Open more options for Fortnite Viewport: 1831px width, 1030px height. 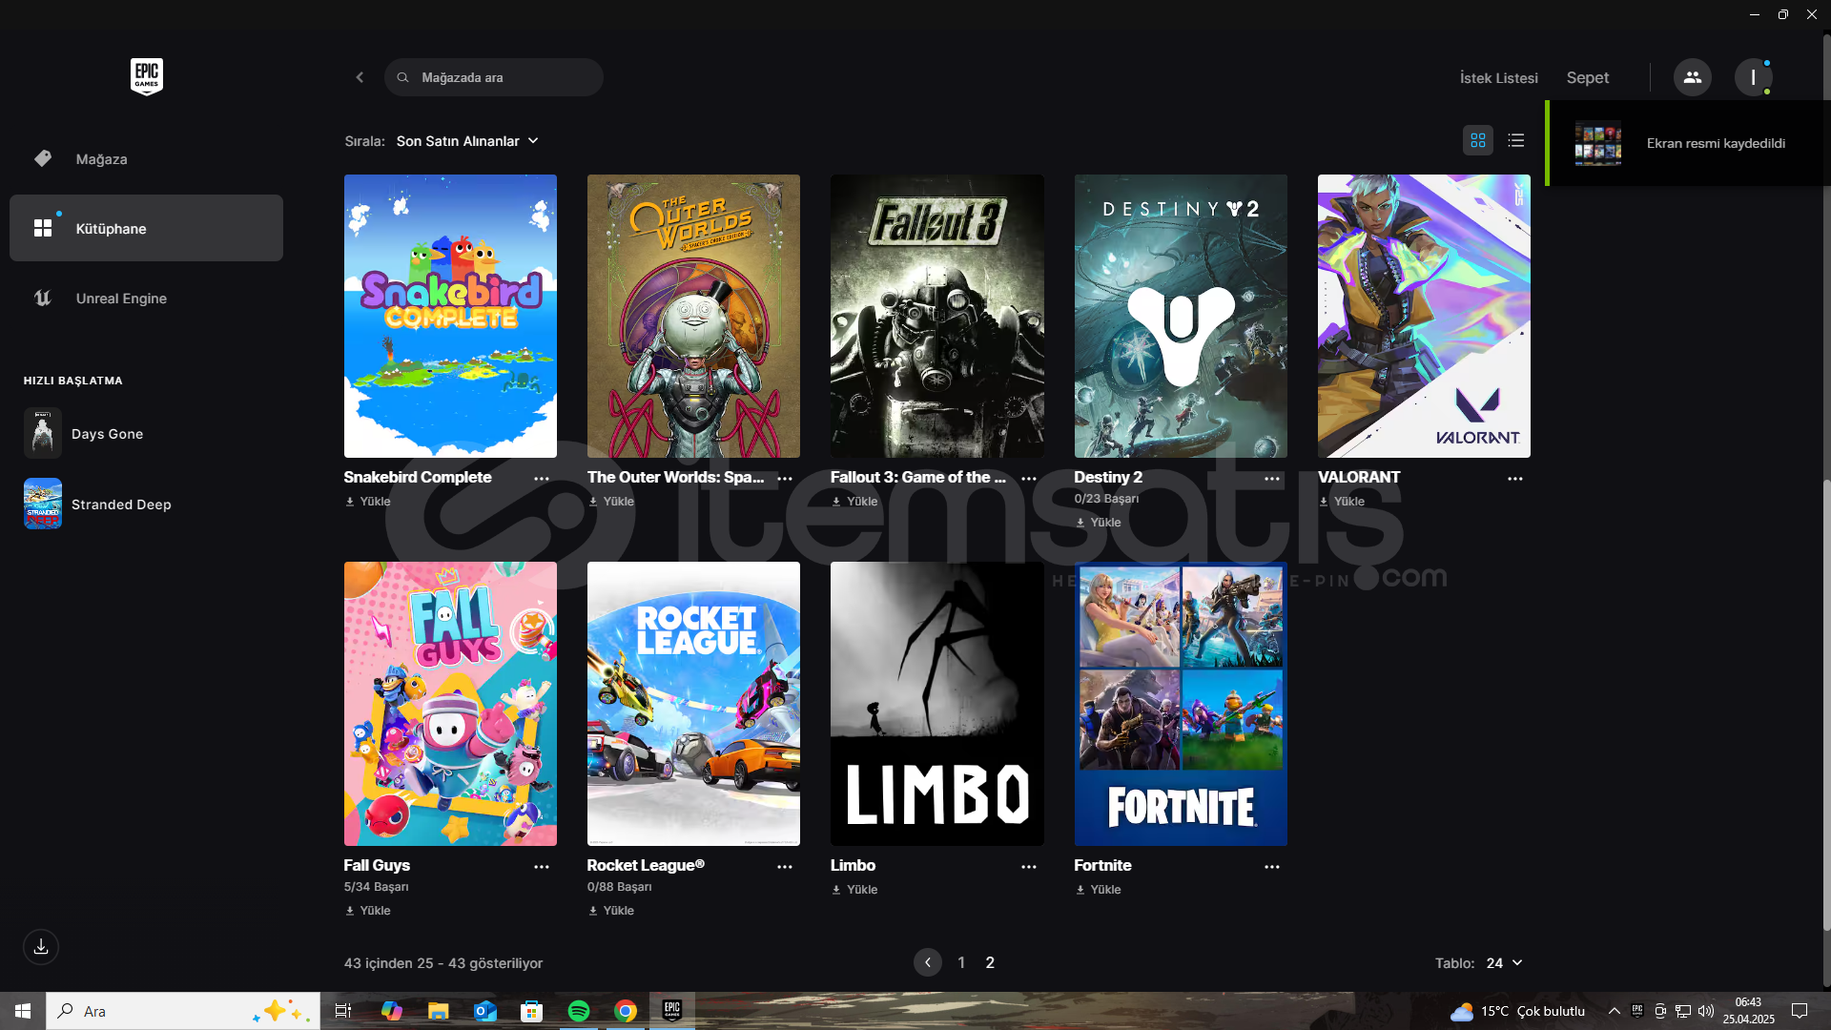point(1272,867)
